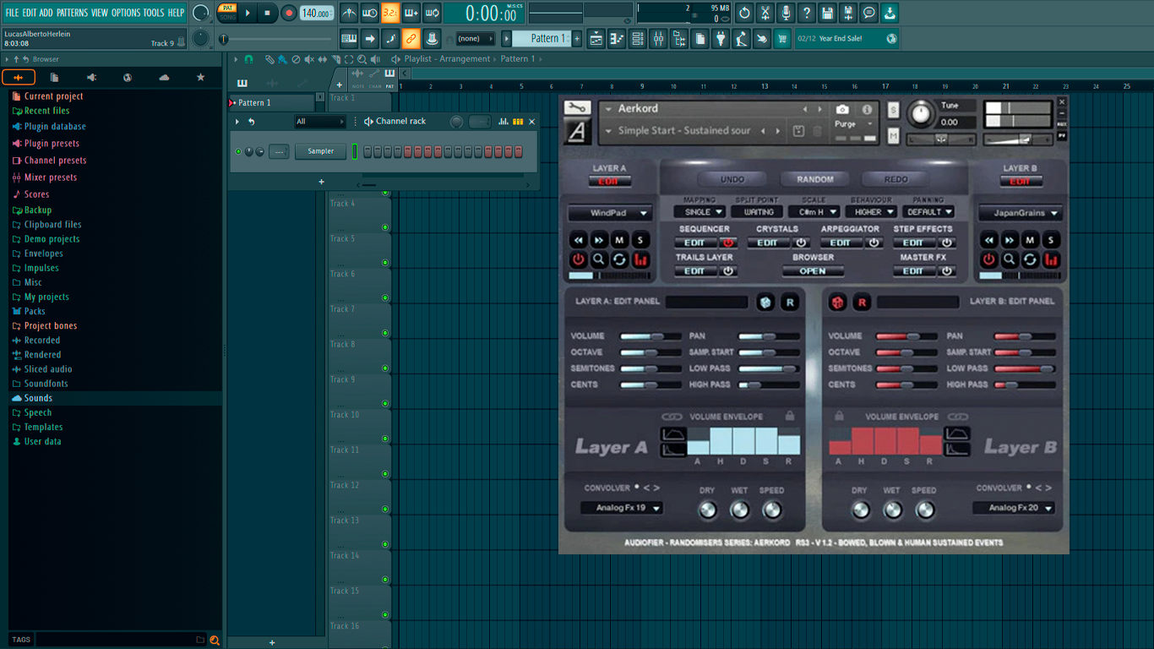
Task: Open the Behaviour HIGHER dropdown
Action: click(x=873, y=212)
